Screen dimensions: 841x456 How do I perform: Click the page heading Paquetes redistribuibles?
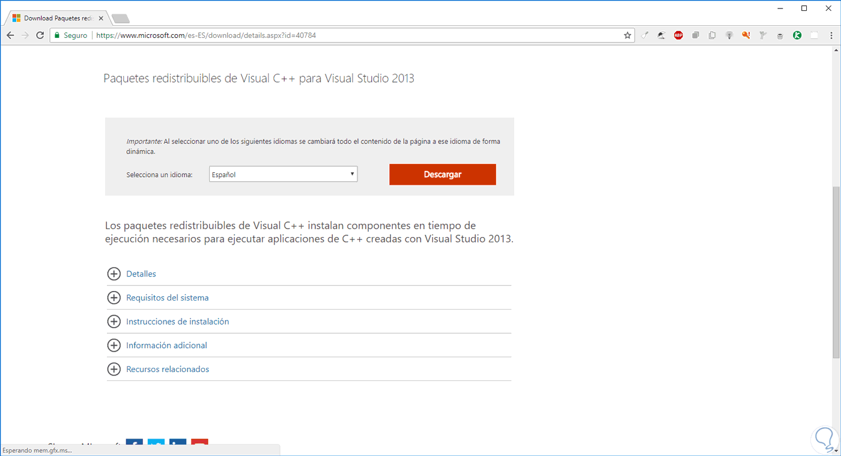click(259, 78)
